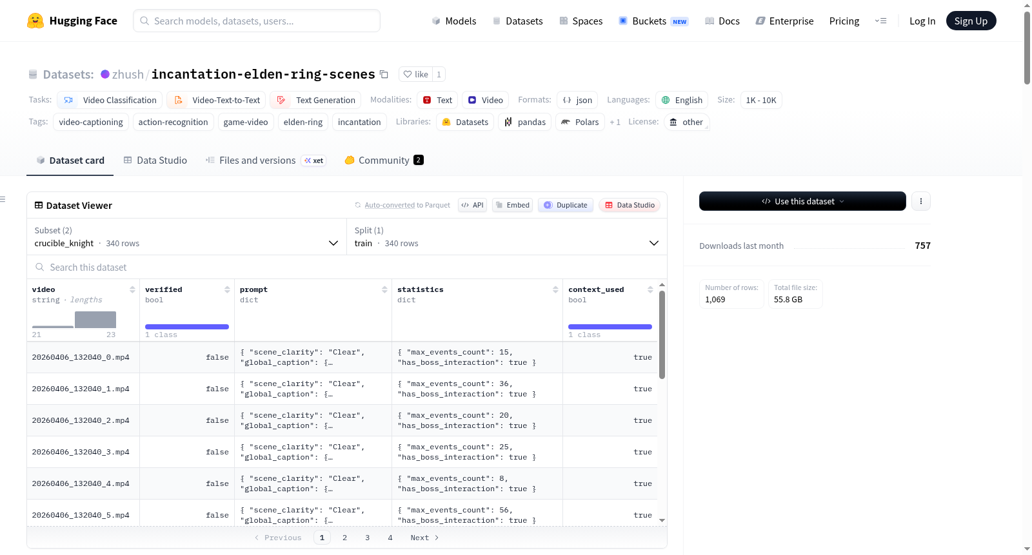Open the more options kebab menu
Image resolution: width=1032 pixels, height=555 pixels.
pyautogui.click(x=921, y=201)
